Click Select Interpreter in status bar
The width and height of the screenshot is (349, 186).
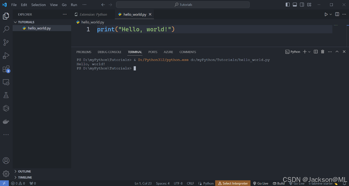[233, 183]
